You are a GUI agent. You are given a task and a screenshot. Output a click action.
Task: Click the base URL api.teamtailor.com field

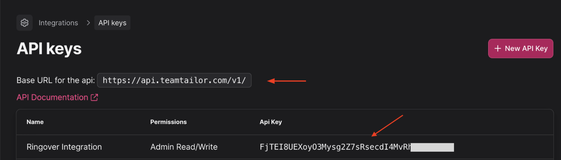[174, 80]
